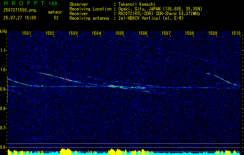
Task: Click time marker 1504
Action: [96, 33]
